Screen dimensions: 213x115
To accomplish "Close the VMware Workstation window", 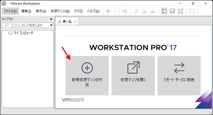I will coord(206,4).
